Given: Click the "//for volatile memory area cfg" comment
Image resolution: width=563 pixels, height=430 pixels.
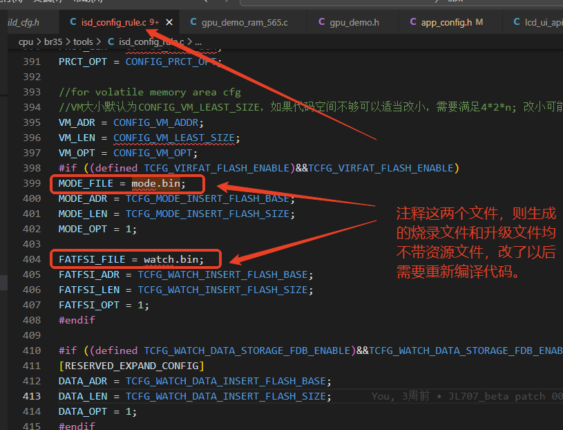Looking at the screenshot, I should [x=150, y=93].
